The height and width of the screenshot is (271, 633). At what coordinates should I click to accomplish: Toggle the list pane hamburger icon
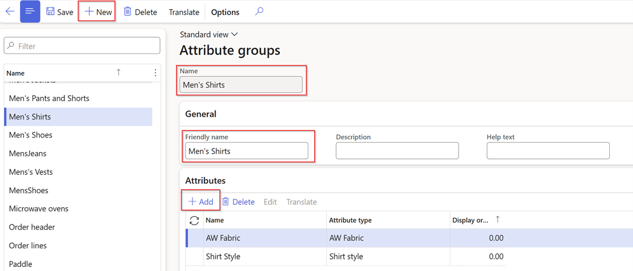pos(30,12)
